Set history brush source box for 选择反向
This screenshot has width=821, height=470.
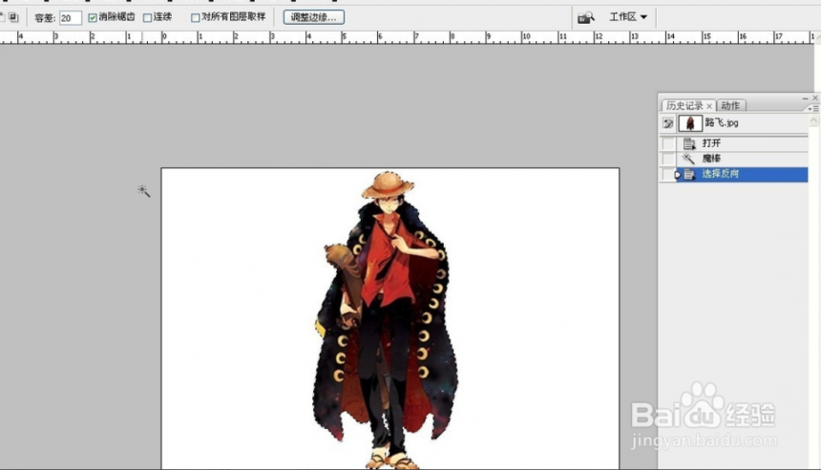[x=668, y=175]
